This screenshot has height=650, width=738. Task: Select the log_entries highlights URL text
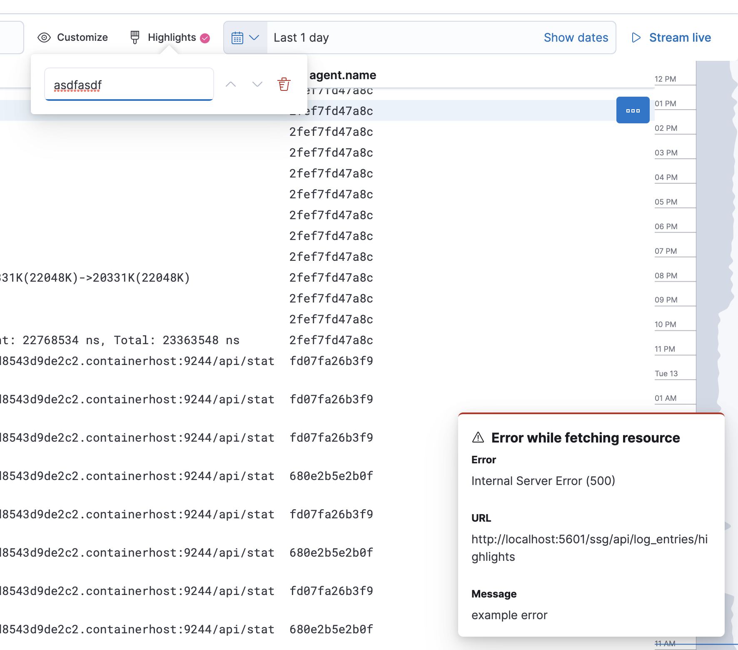(x=589, y=548)
